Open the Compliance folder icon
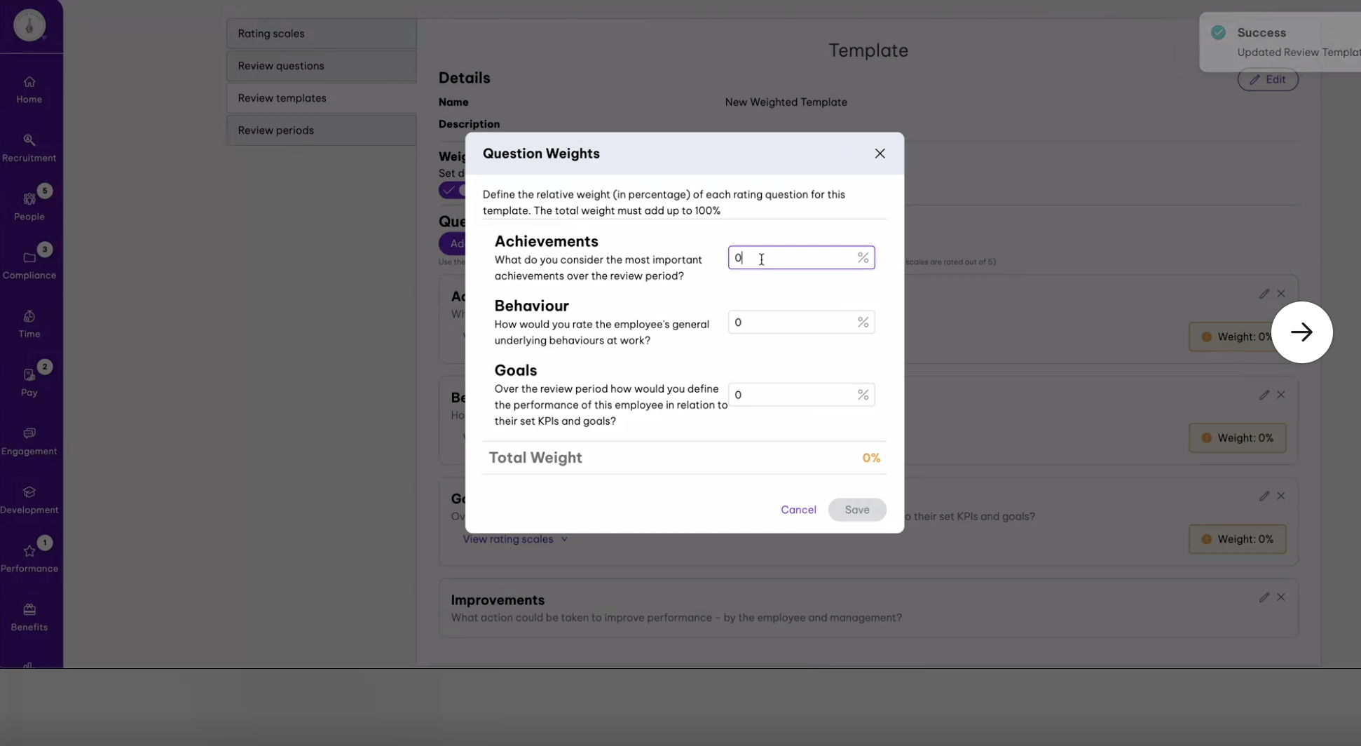Viewport: 1361px width, 746px height. [x=29, y=257]
